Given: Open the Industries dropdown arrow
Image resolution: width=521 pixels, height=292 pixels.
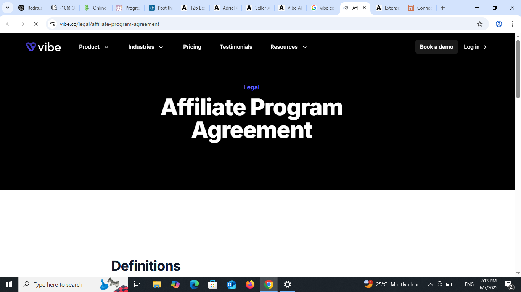Looking at the screenshot, I should tap(161, 47).
